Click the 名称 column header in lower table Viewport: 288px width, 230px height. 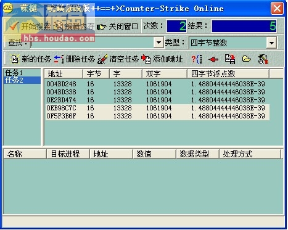click(25, 154)
